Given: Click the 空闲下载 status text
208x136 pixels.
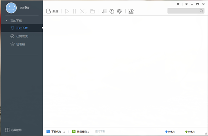Looking at the screenshot, I should click(x=100, y=131).
